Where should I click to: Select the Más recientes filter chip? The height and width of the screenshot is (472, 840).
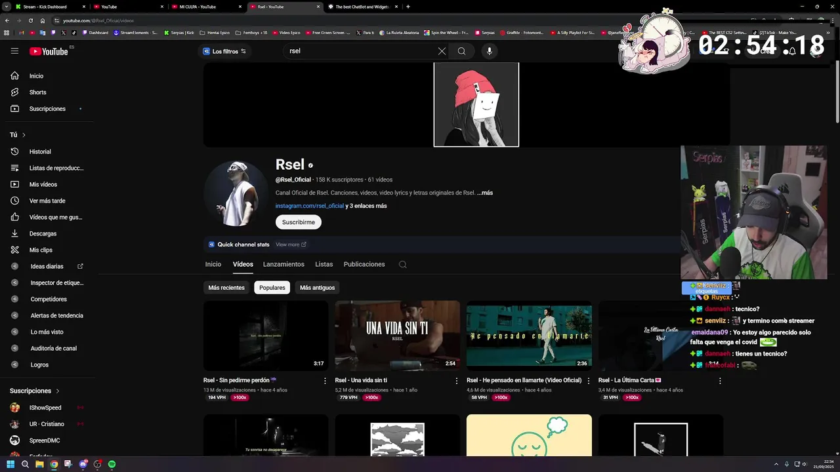226,288
